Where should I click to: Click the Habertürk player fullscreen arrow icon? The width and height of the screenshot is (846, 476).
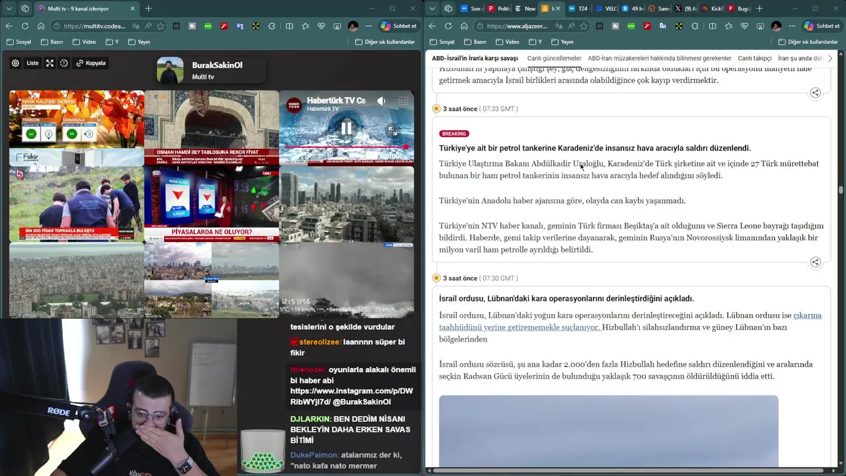(x=393, y=132)
